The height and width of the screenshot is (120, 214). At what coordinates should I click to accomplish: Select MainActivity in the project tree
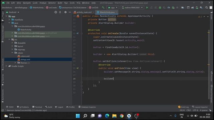point(26,30)
